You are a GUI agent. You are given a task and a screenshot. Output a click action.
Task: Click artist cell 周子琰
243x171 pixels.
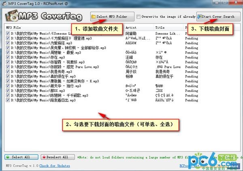point(131,72)
